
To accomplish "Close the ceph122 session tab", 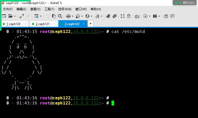I will [84, 24].
